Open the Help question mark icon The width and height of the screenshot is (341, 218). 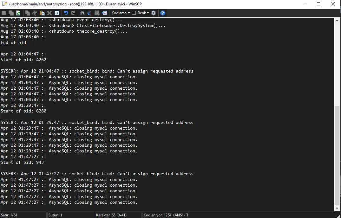[x=163, y=13]
